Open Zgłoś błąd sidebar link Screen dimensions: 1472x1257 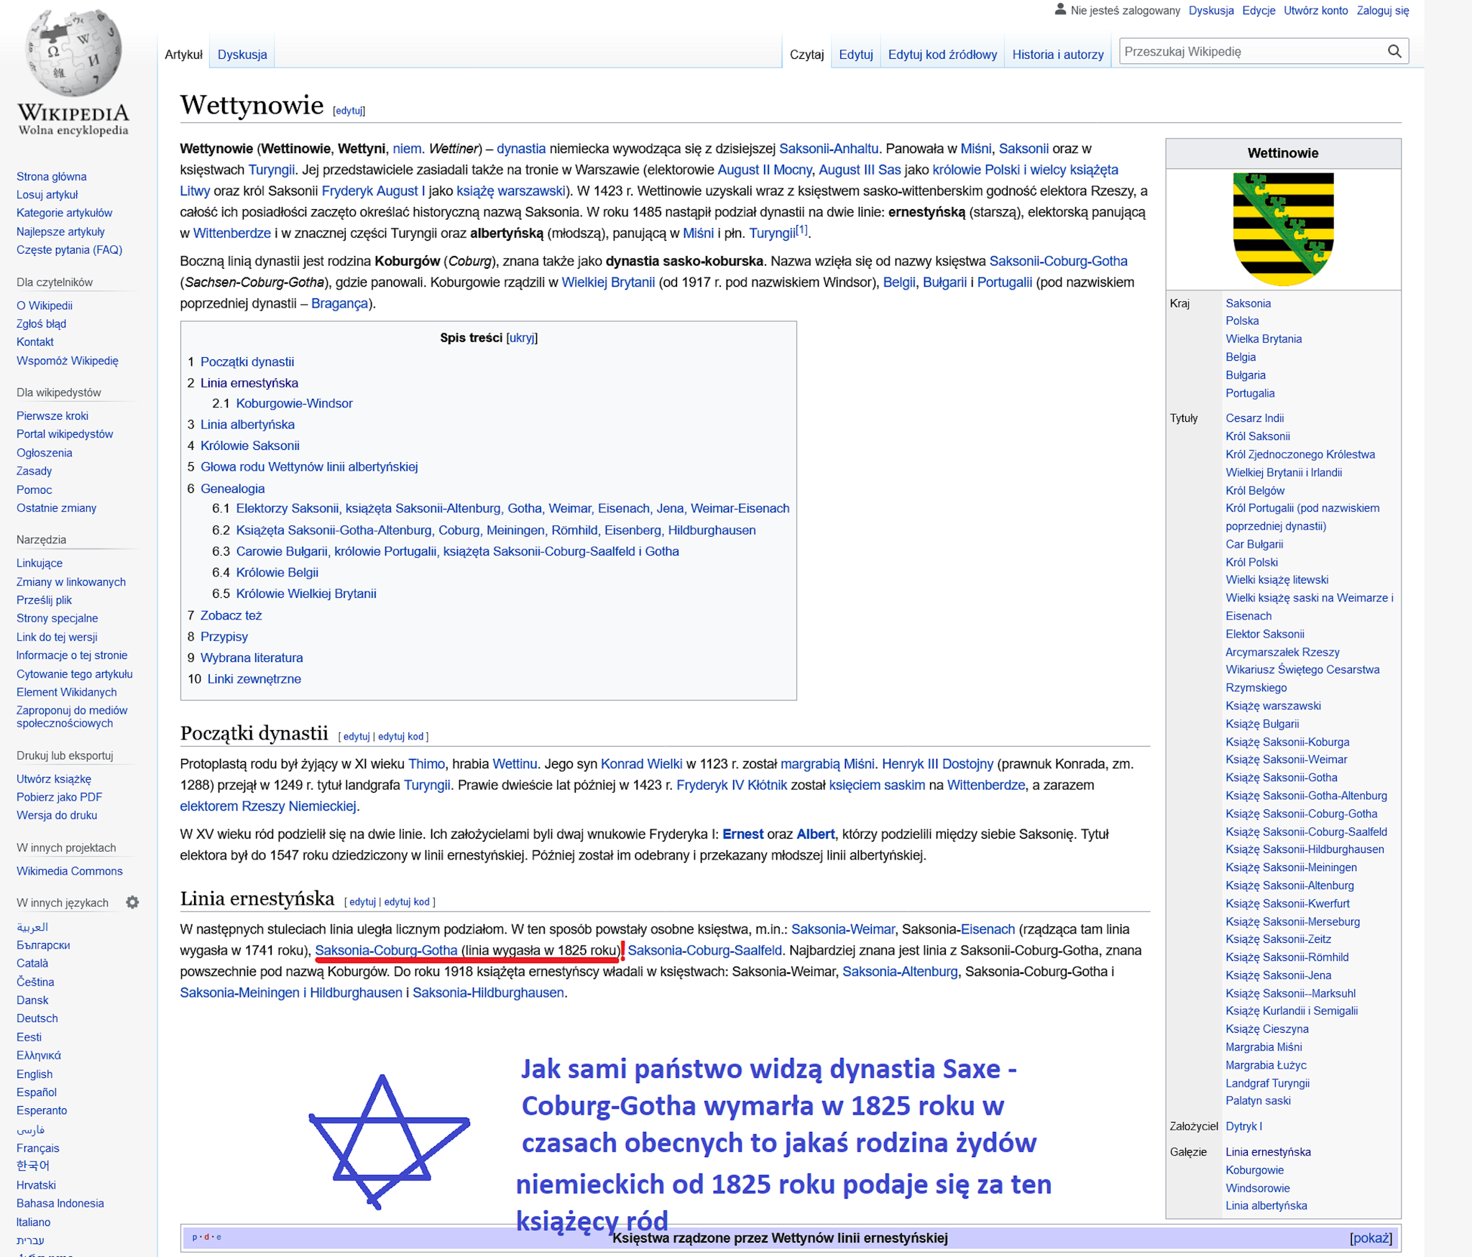[42, 324]
